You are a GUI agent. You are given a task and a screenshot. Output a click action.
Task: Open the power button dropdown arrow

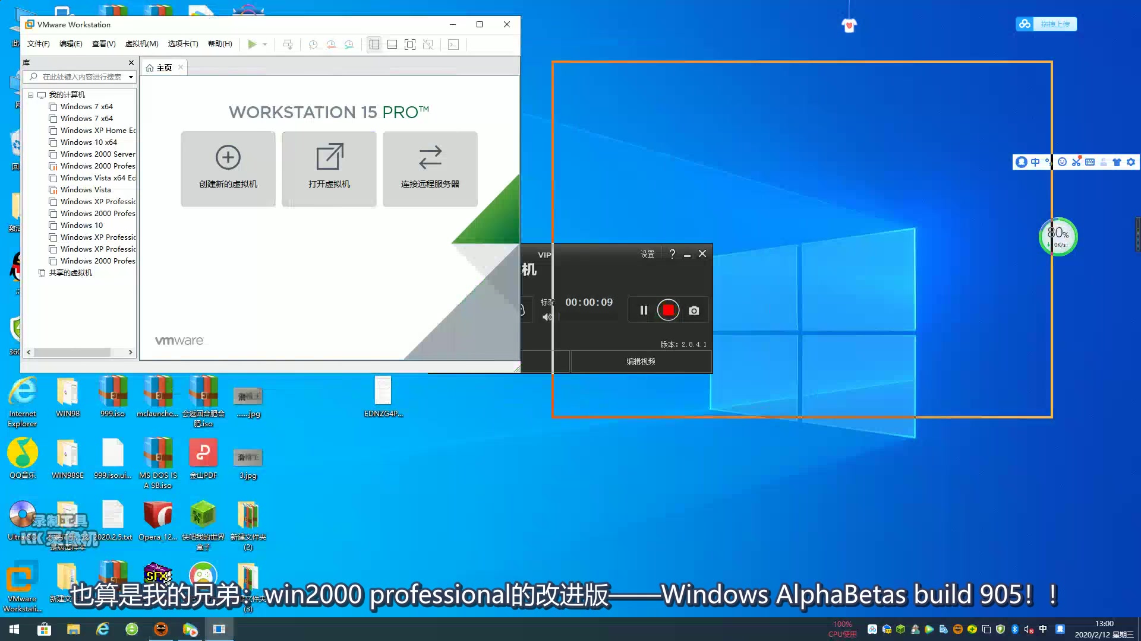[x=263, y=44]
